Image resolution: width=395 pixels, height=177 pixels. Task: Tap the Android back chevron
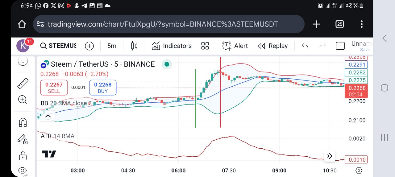pyautogui.click(x=384, y=38)
